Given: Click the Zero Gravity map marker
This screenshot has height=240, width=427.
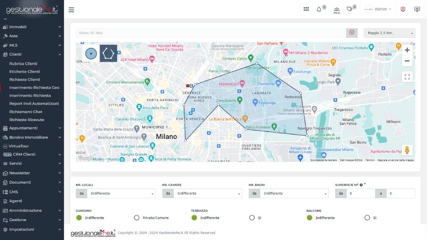Looking at the screenshot, I should (x=240, y=100).
